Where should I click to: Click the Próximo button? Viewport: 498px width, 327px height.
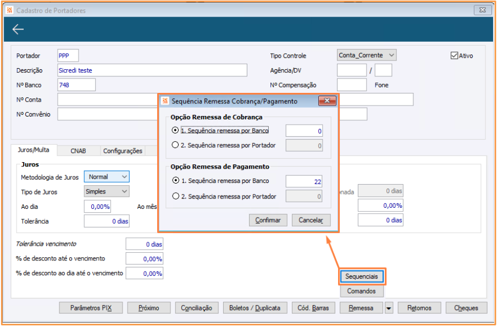click(x=149, y=308)
